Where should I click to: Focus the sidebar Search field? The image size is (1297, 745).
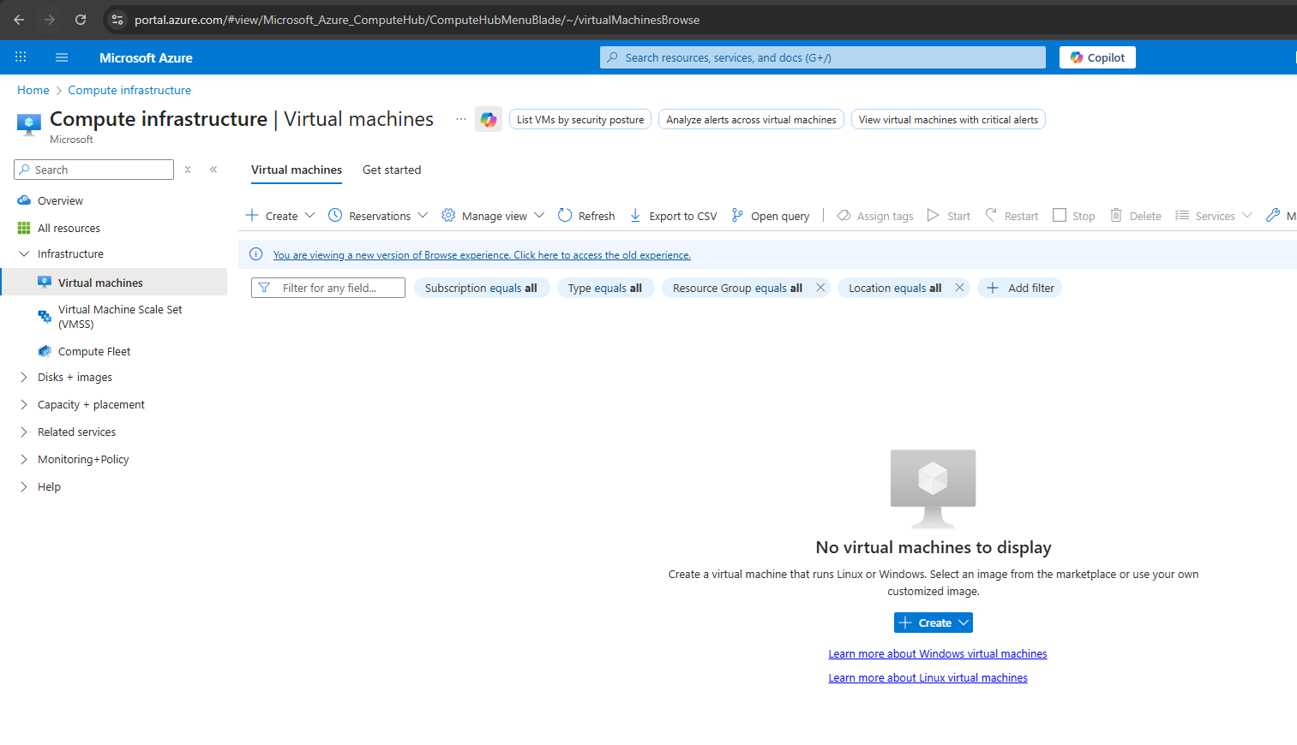(94, 170)
